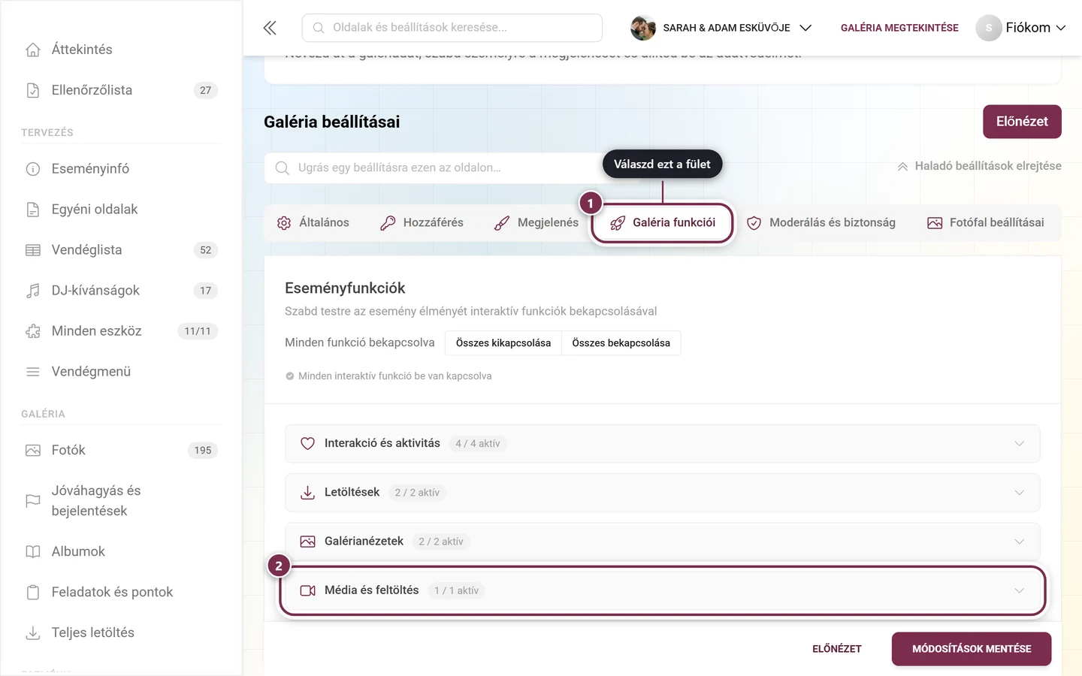The image size is (1082, 676).
Task: Open the Ellenőrzőlista checklist icon
Action: tap(33, 90)
